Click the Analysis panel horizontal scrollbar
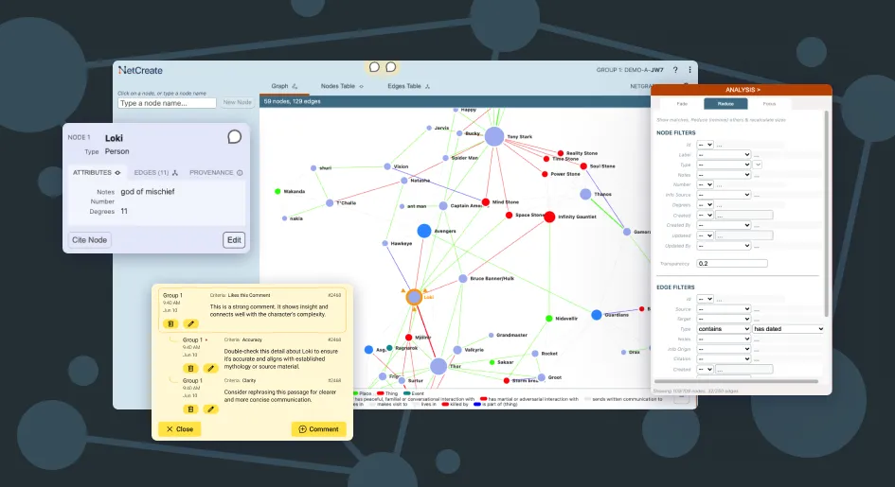The height and width of the screenshot is (487, 895). (736, 381)
